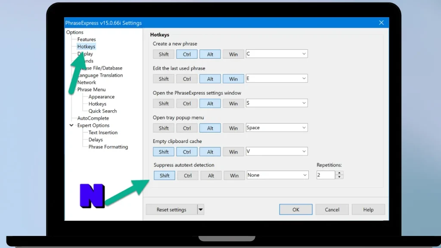This screenshot has width=441, height=248.
Task: Toggle Win for Open PhraseExpress settings window
Action: tap(233, 103)
